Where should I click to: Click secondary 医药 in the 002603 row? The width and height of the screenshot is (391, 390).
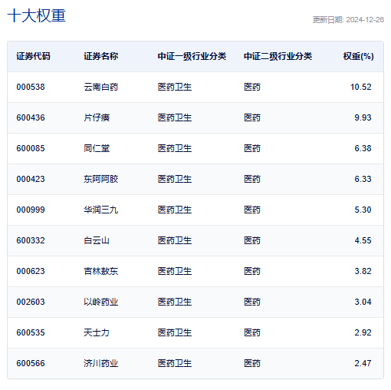252,302
